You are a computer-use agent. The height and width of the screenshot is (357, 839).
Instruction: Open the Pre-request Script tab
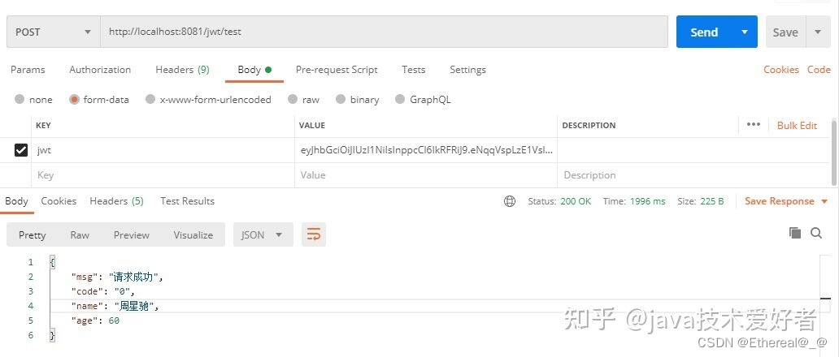click(337, 70)
